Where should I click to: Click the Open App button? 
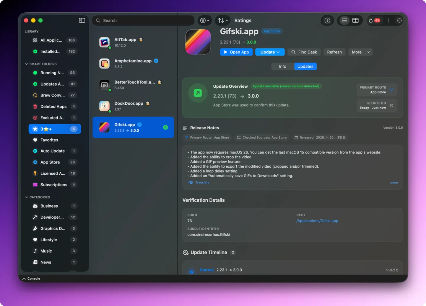[236, 52]
